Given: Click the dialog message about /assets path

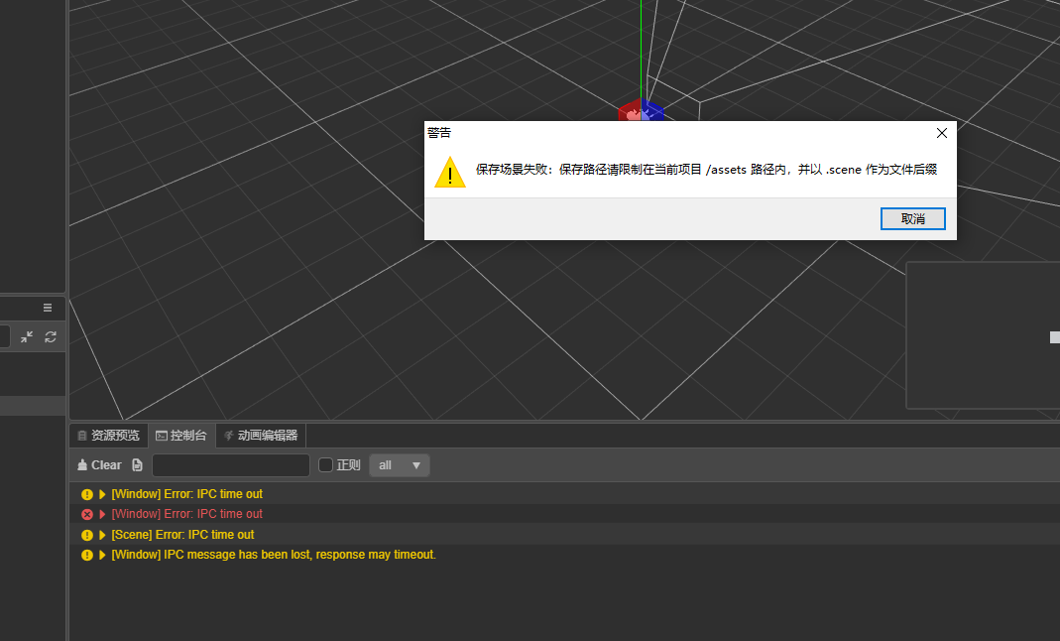Looking at the screenshot, I should [706, 170].
